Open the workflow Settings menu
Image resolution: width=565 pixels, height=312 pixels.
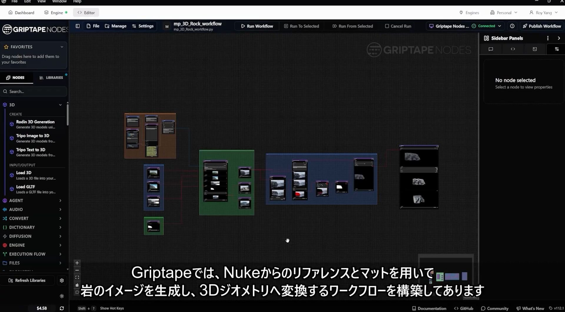(143, 26)
